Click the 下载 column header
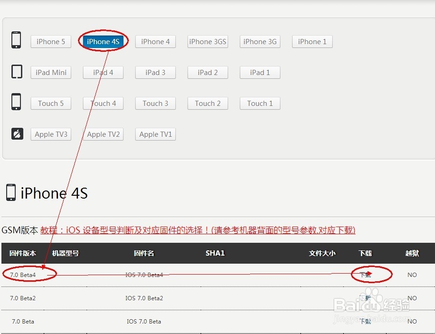The image size is (435, 334). point(365,253)
